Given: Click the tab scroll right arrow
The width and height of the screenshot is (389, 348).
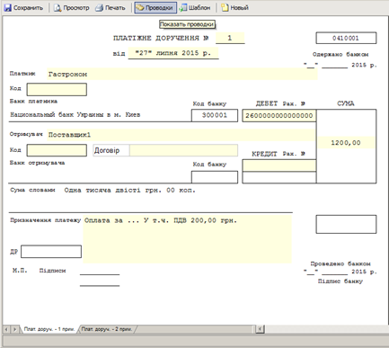Looking at the screenshot, I should point(14,329).
